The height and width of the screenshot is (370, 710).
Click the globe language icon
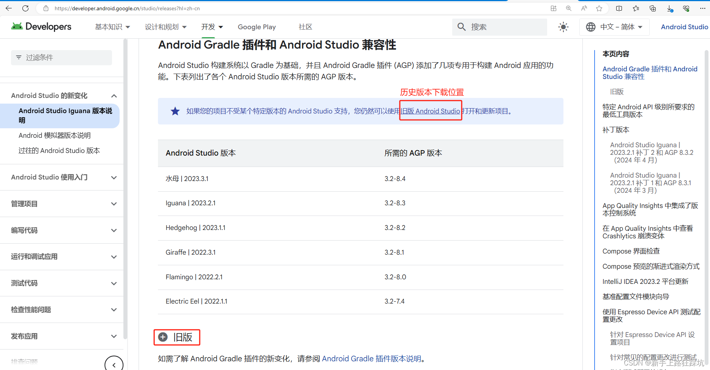point(591,27)
